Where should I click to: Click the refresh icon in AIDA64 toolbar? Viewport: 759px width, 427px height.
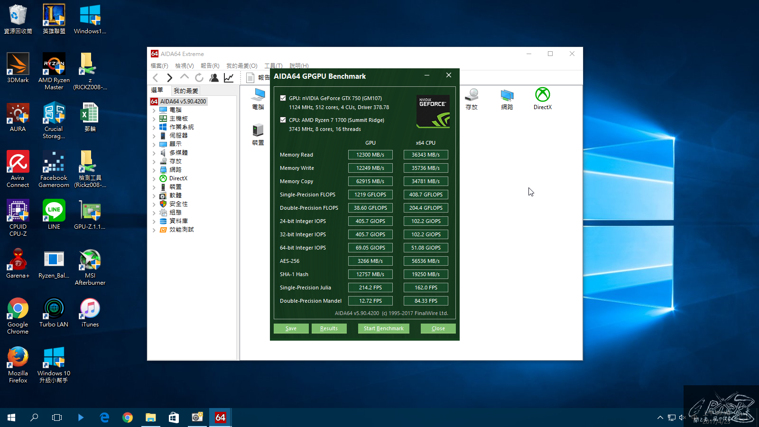point(199,78)
